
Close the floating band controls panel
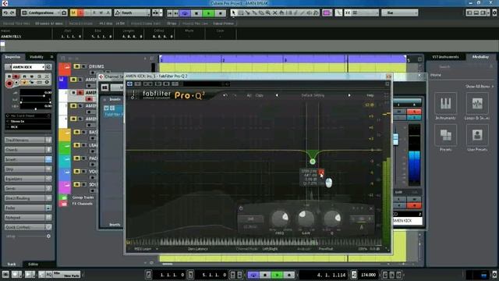click(371, 208)
